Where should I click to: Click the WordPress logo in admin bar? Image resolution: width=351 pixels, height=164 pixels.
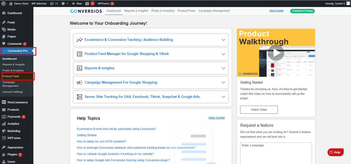(x=3, y=4)
